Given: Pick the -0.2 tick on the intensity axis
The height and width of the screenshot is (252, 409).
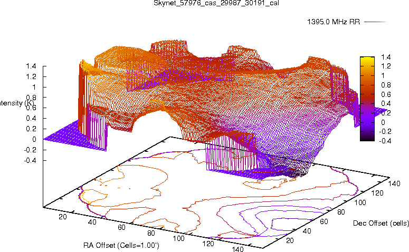Looking at the screenshot, I should point(30,150).
